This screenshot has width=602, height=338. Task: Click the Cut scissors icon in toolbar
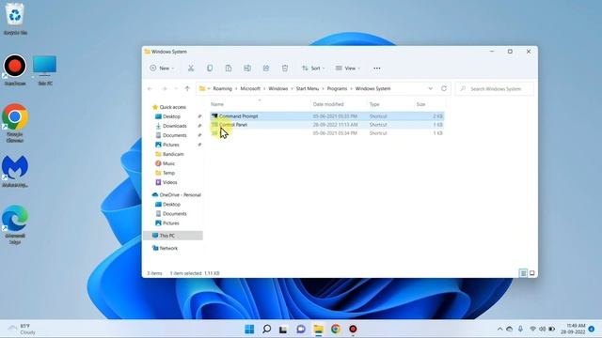[191, 69]
